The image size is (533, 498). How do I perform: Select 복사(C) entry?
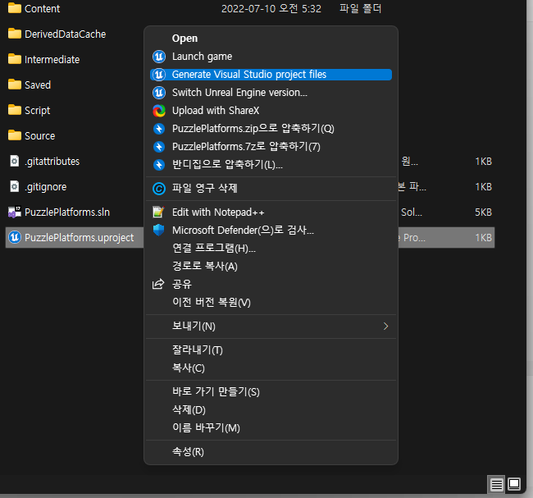click(x=271, y=368)
